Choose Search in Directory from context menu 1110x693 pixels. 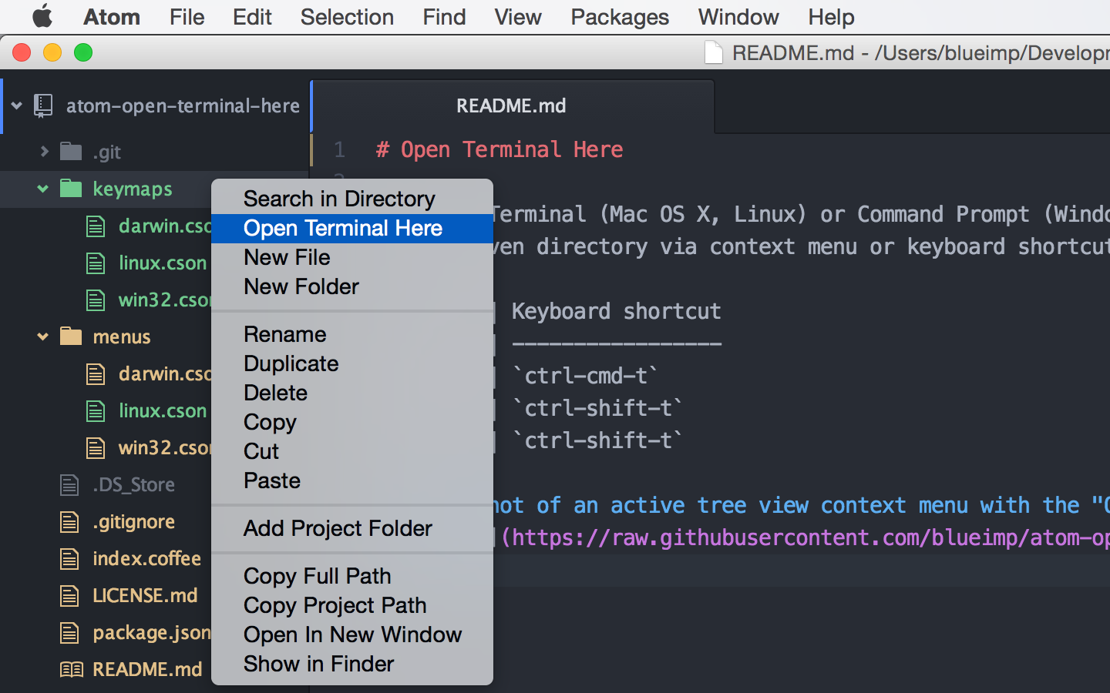tap(352, 199)
